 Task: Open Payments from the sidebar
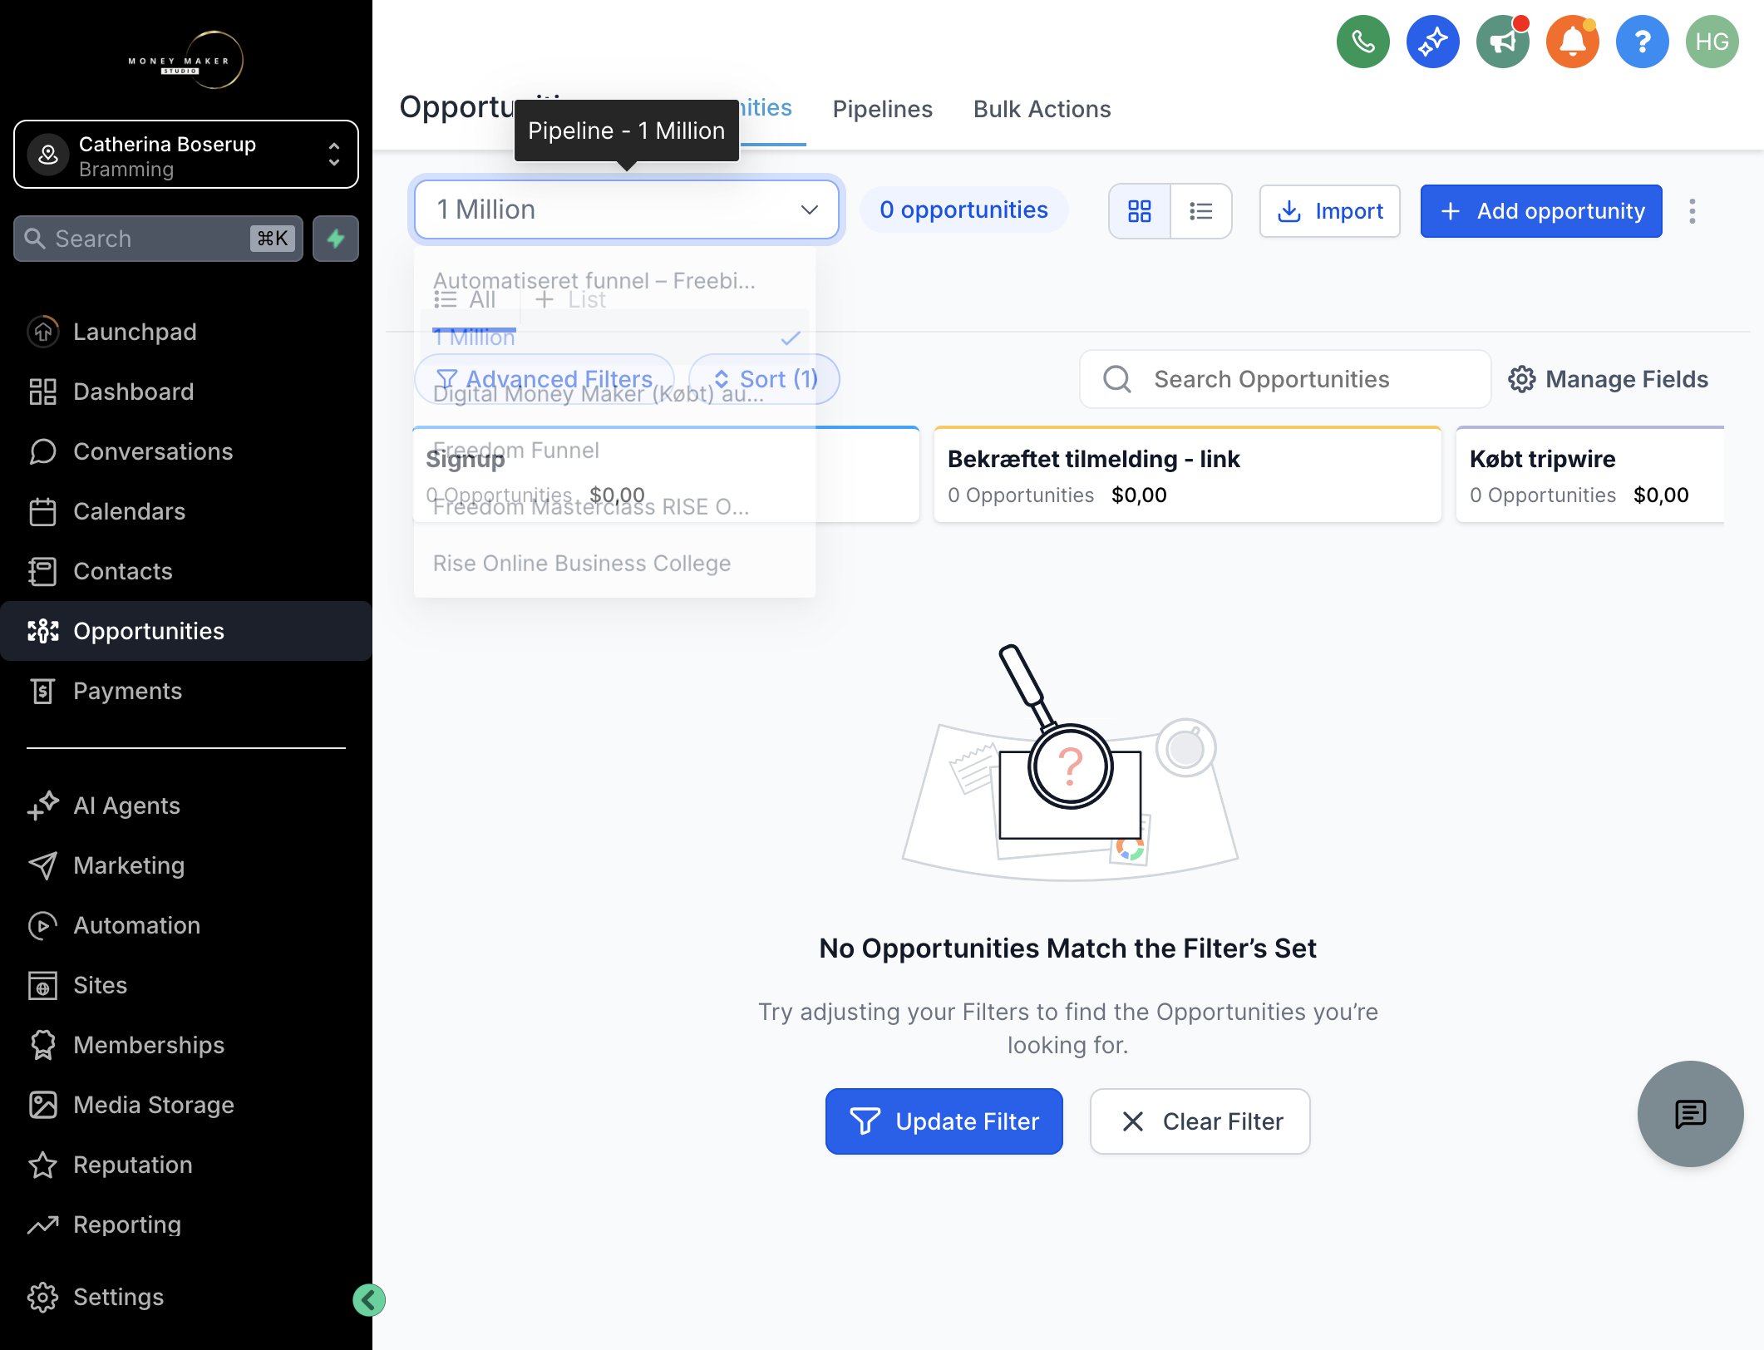pyautogui.click(x=186, y=691)
